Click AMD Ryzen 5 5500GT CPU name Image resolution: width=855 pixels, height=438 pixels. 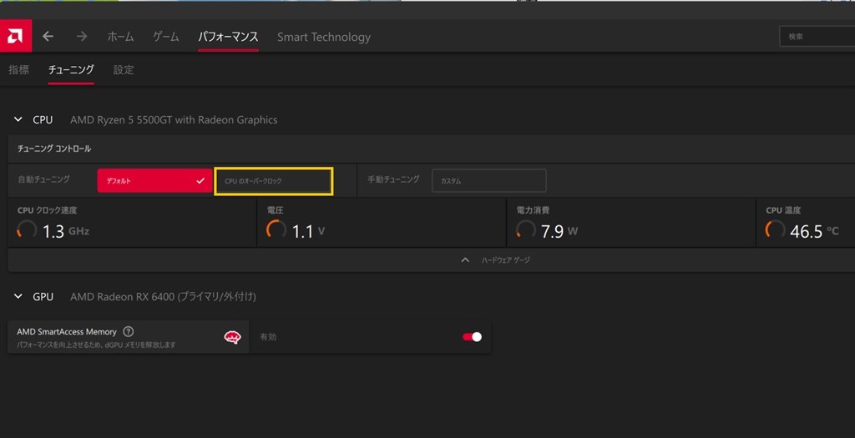click(174, 120)
